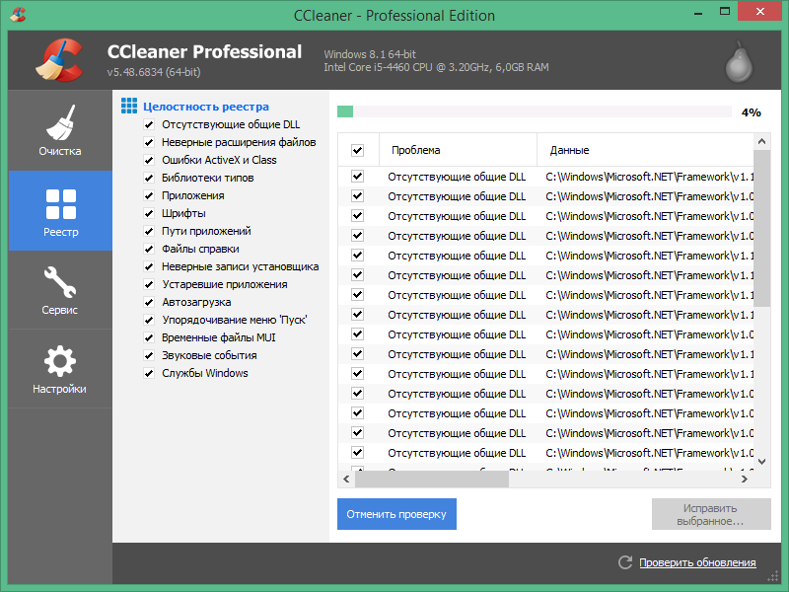Open the Проверить обновления link

coord(696,562)
